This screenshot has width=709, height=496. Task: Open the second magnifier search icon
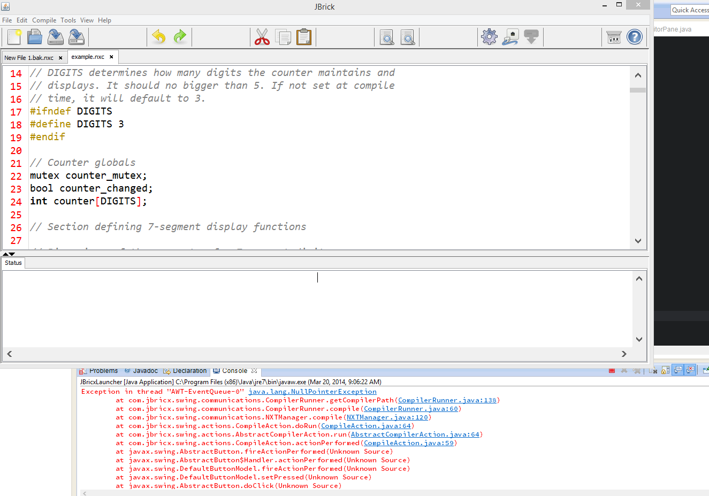(407, 37)
